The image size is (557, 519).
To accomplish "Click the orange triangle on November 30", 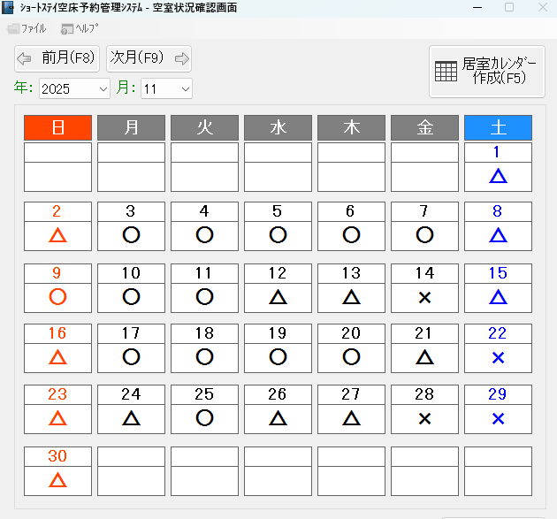I will click(x=57, y=480).
